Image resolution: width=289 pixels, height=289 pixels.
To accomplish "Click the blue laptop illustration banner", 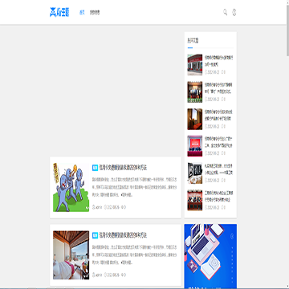I will [210, 256].
